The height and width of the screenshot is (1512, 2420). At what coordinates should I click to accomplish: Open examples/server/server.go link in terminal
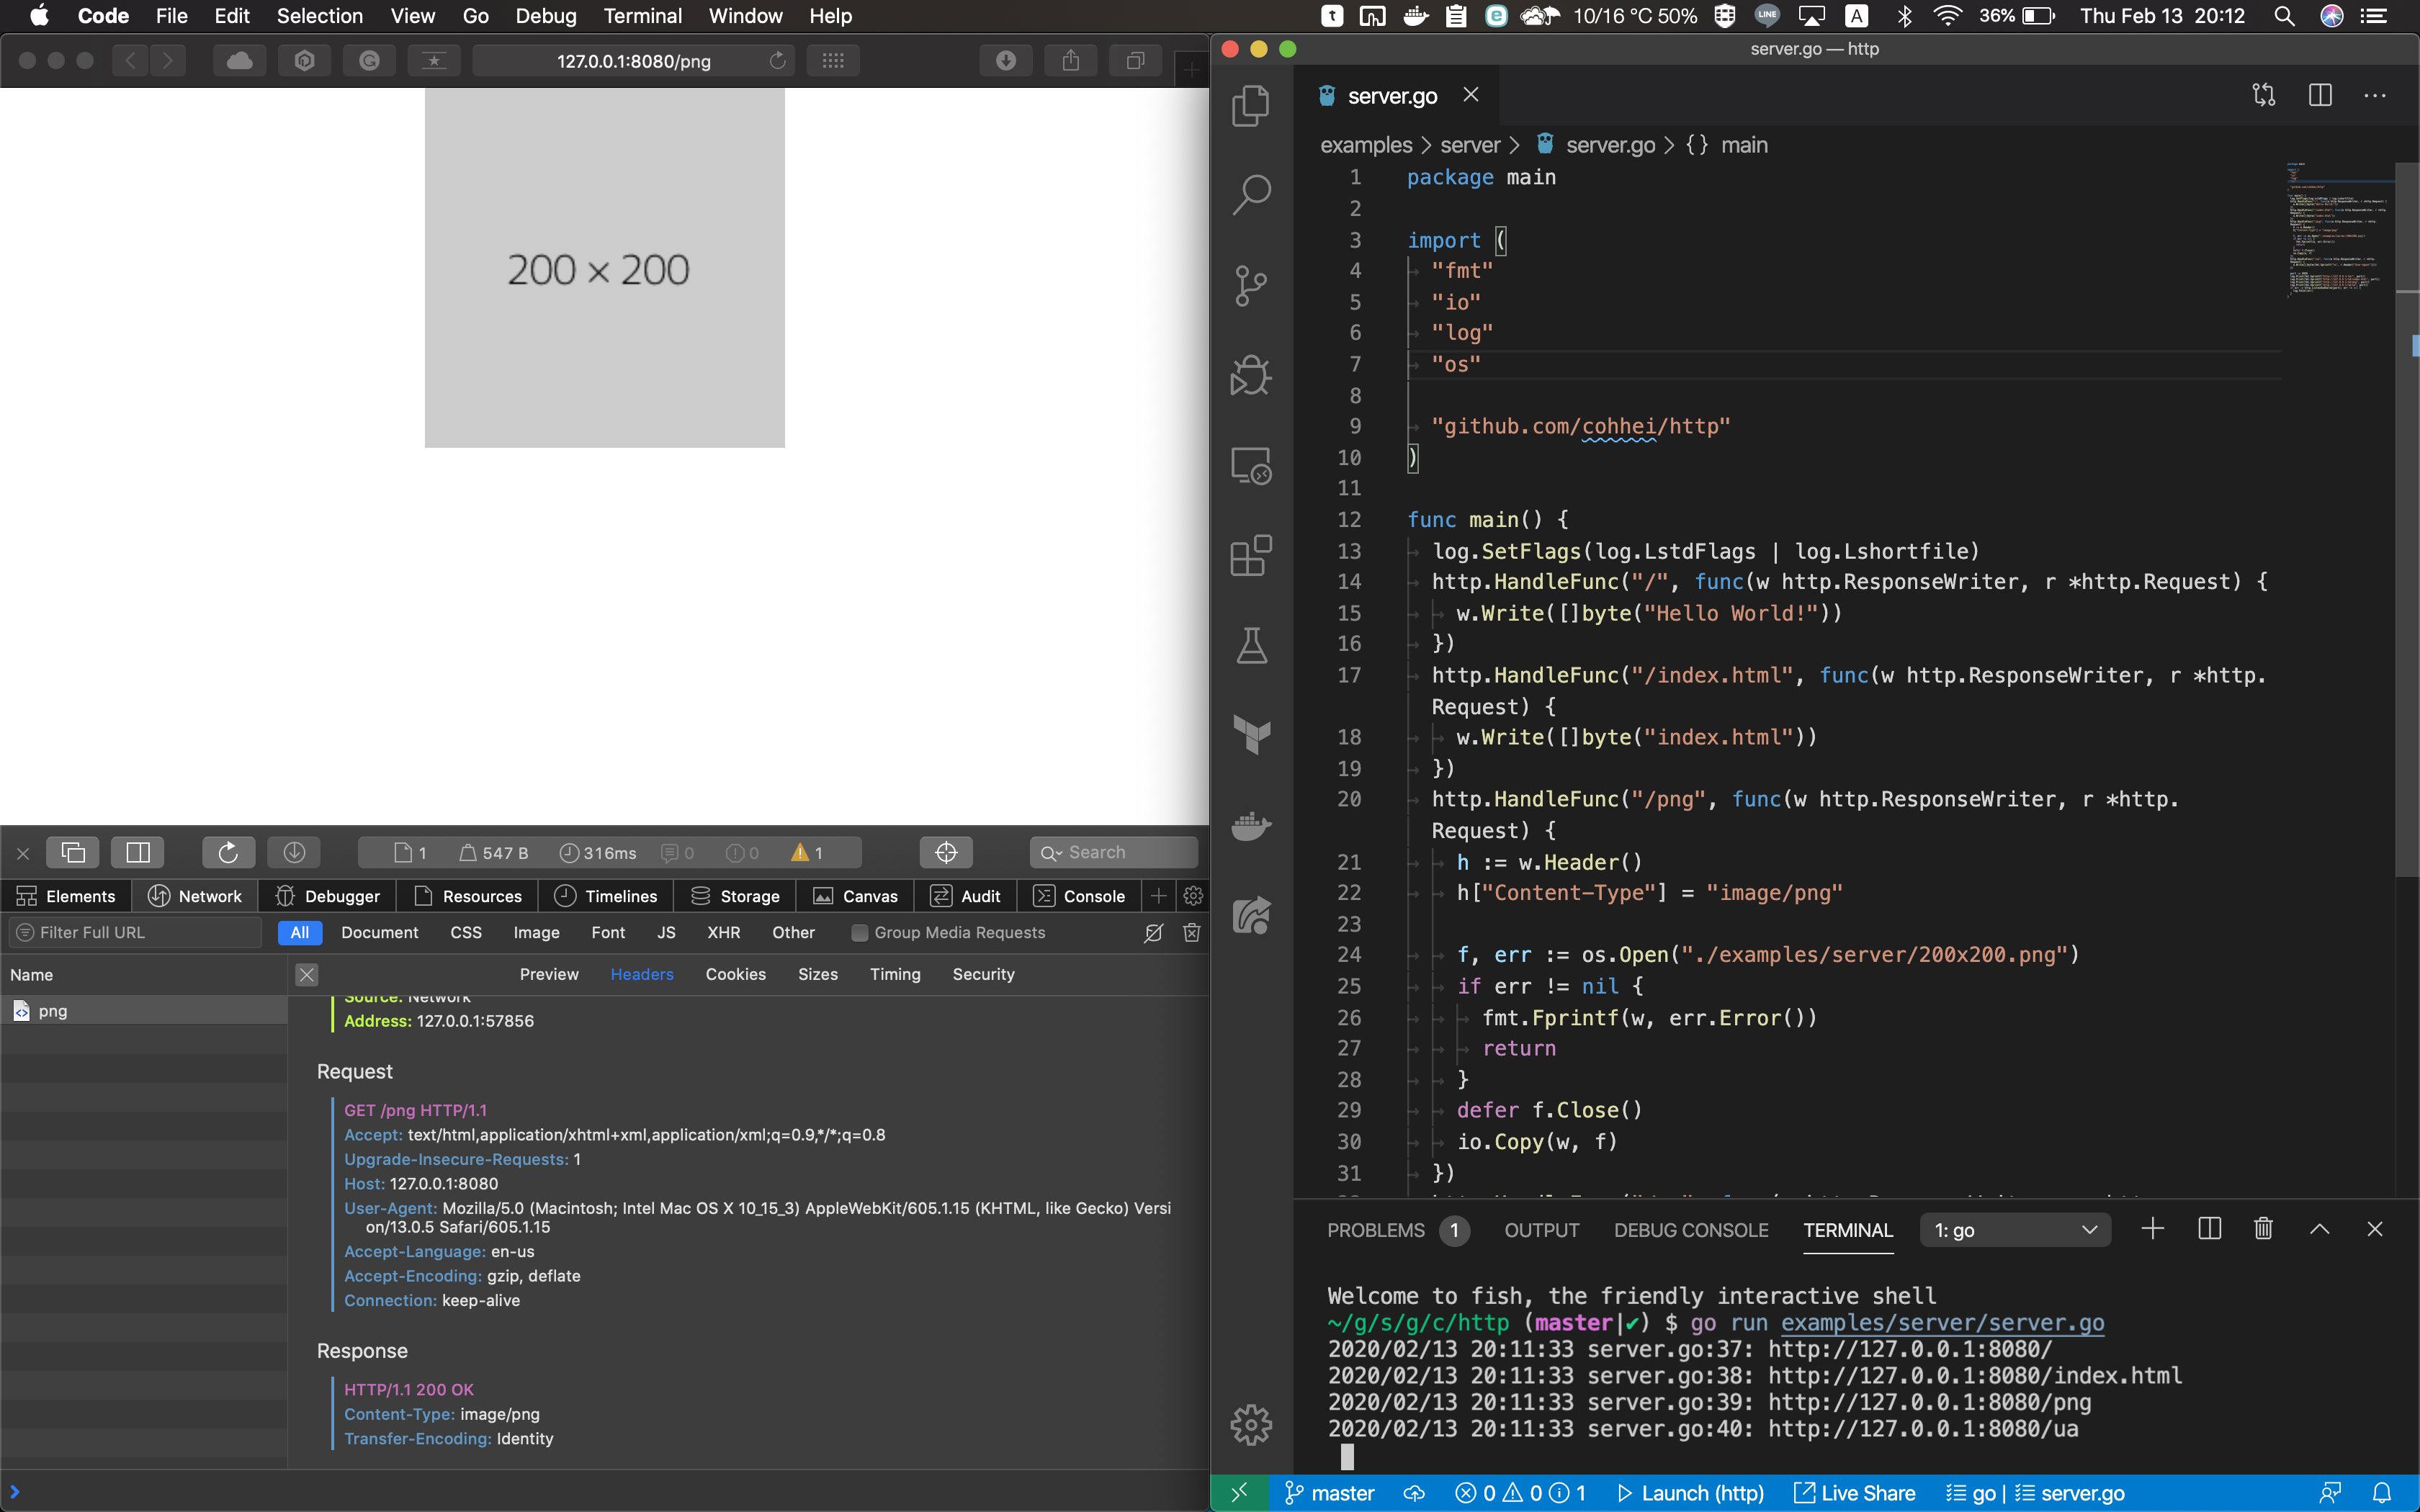coord(1942,1323)
